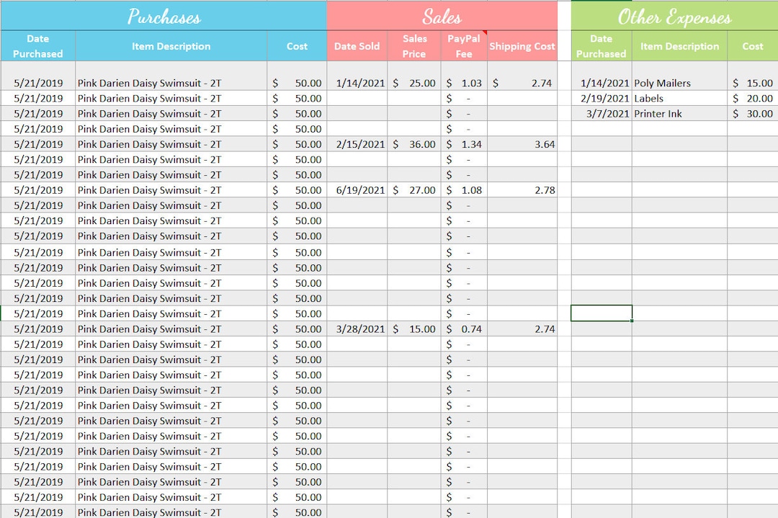Click the PayPal Fee column header
The width and height of the screenshot is (778, 518).
click(x=463, y=45)
